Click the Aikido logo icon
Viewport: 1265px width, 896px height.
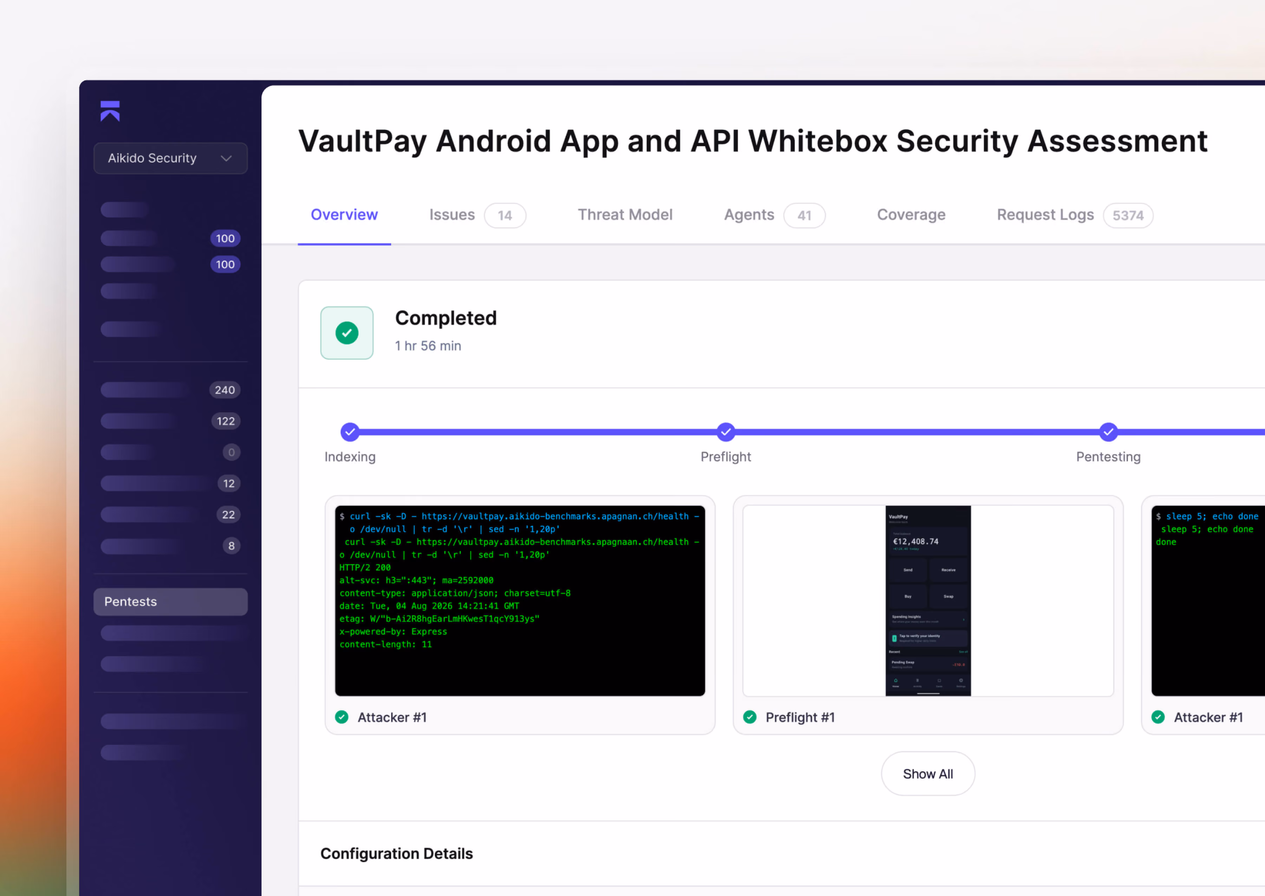point(110,111)
